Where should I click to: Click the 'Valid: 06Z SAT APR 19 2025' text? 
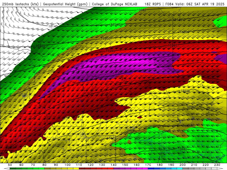200,4
